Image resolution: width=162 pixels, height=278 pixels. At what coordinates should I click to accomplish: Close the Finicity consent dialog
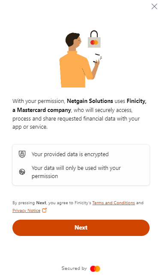[154, 6]
